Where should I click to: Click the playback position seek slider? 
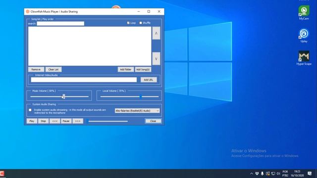coord(107,121)
